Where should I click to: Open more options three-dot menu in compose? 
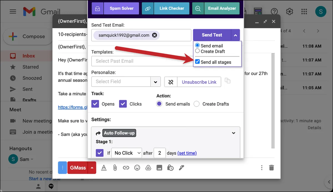(x=262, y=168)
